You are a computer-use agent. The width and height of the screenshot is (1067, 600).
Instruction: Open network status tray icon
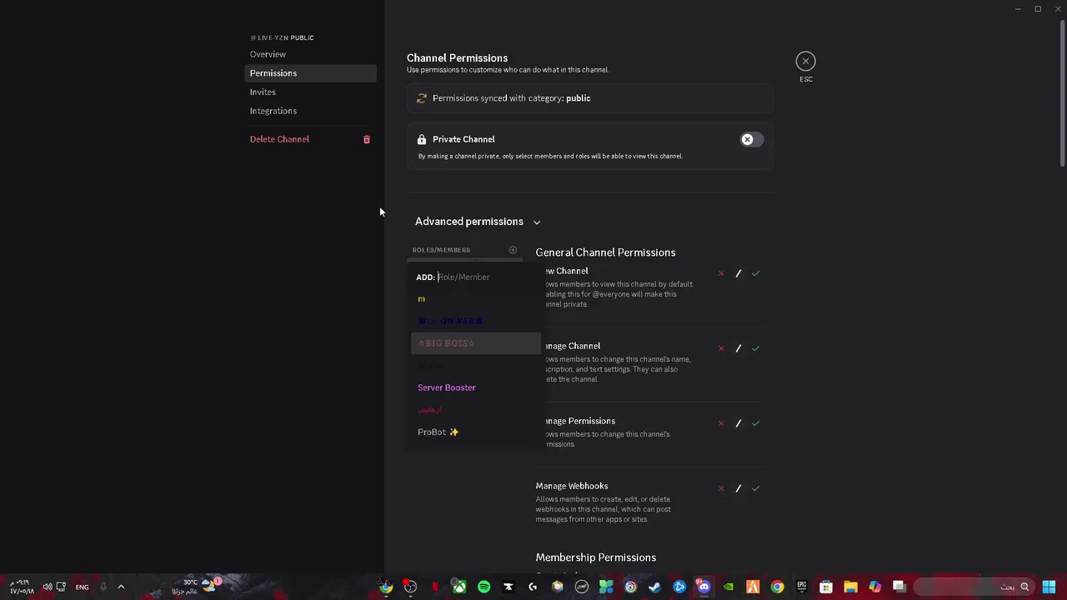(61, 587)
